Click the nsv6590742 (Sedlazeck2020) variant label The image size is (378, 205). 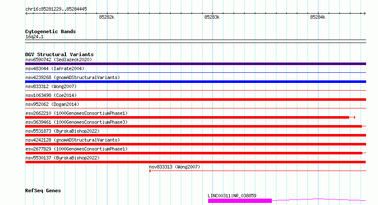click(x=59, y=60)
